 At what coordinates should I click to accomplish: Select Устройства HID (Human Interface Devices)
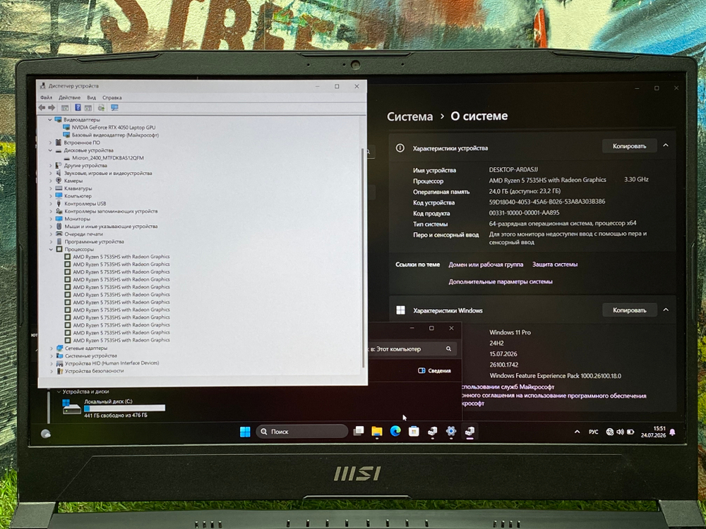[x=112, y=363]
